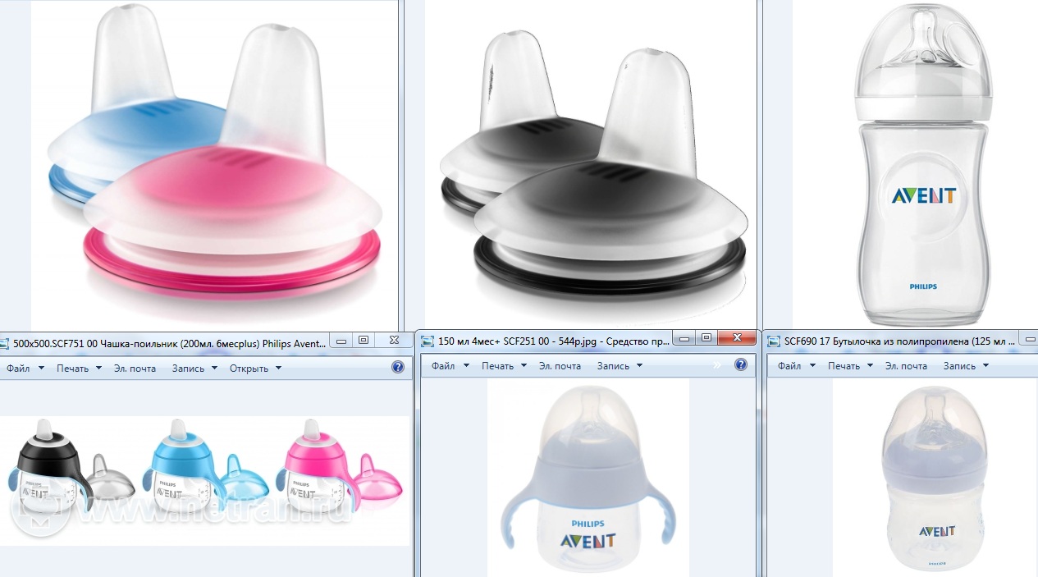Close the SCF251 150 мл window with red X

738,337
